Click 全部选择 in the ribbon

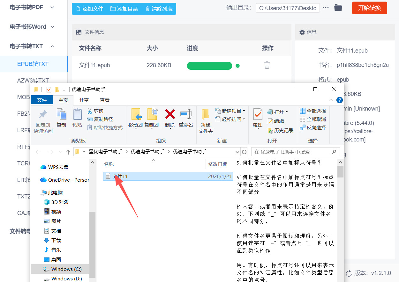coord(313,111)
